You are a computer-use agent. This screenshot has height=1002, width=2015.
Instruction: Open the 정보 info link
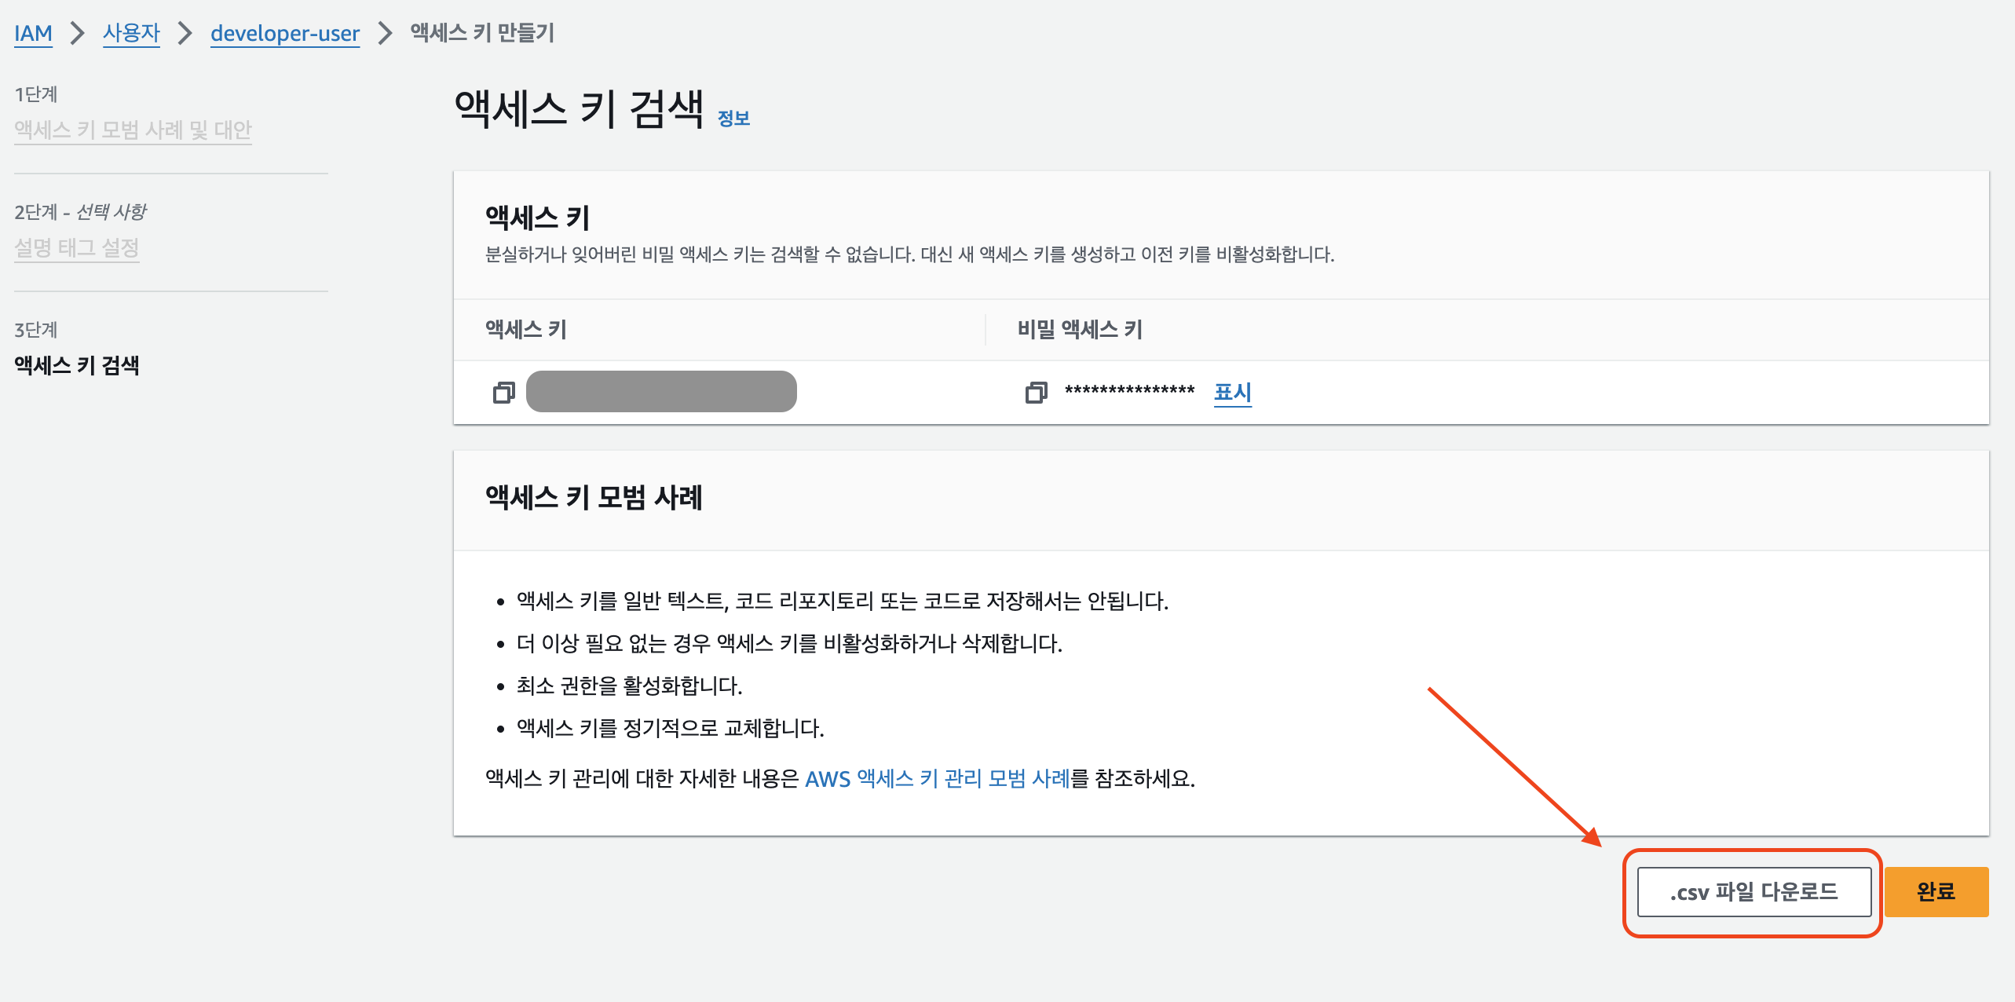tap(733, 119)
